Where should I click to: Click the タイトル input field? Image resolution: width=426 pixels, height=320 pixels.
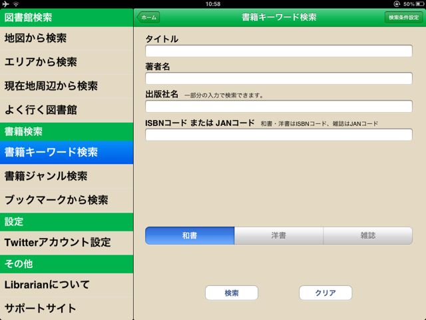pos(279,51)
